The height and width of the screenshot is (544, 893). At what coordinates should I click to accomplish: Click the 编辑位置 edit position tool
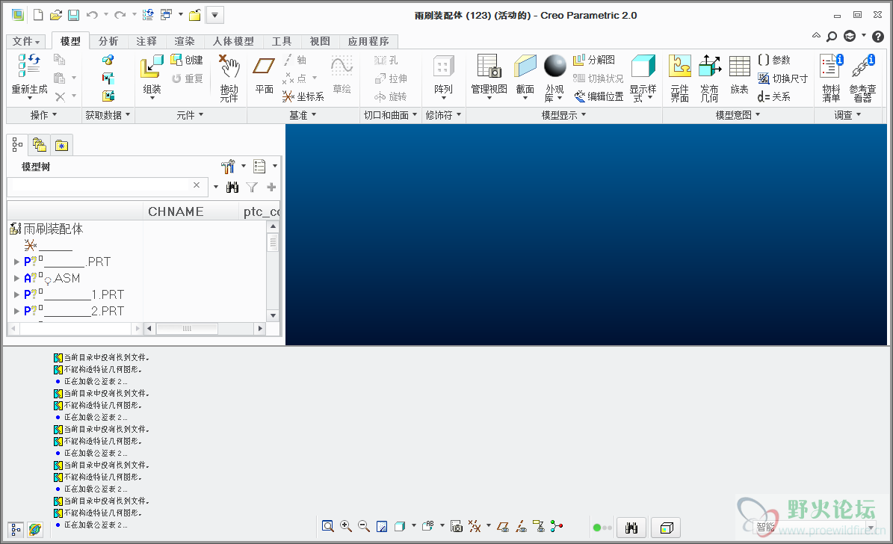coord(598,97)
